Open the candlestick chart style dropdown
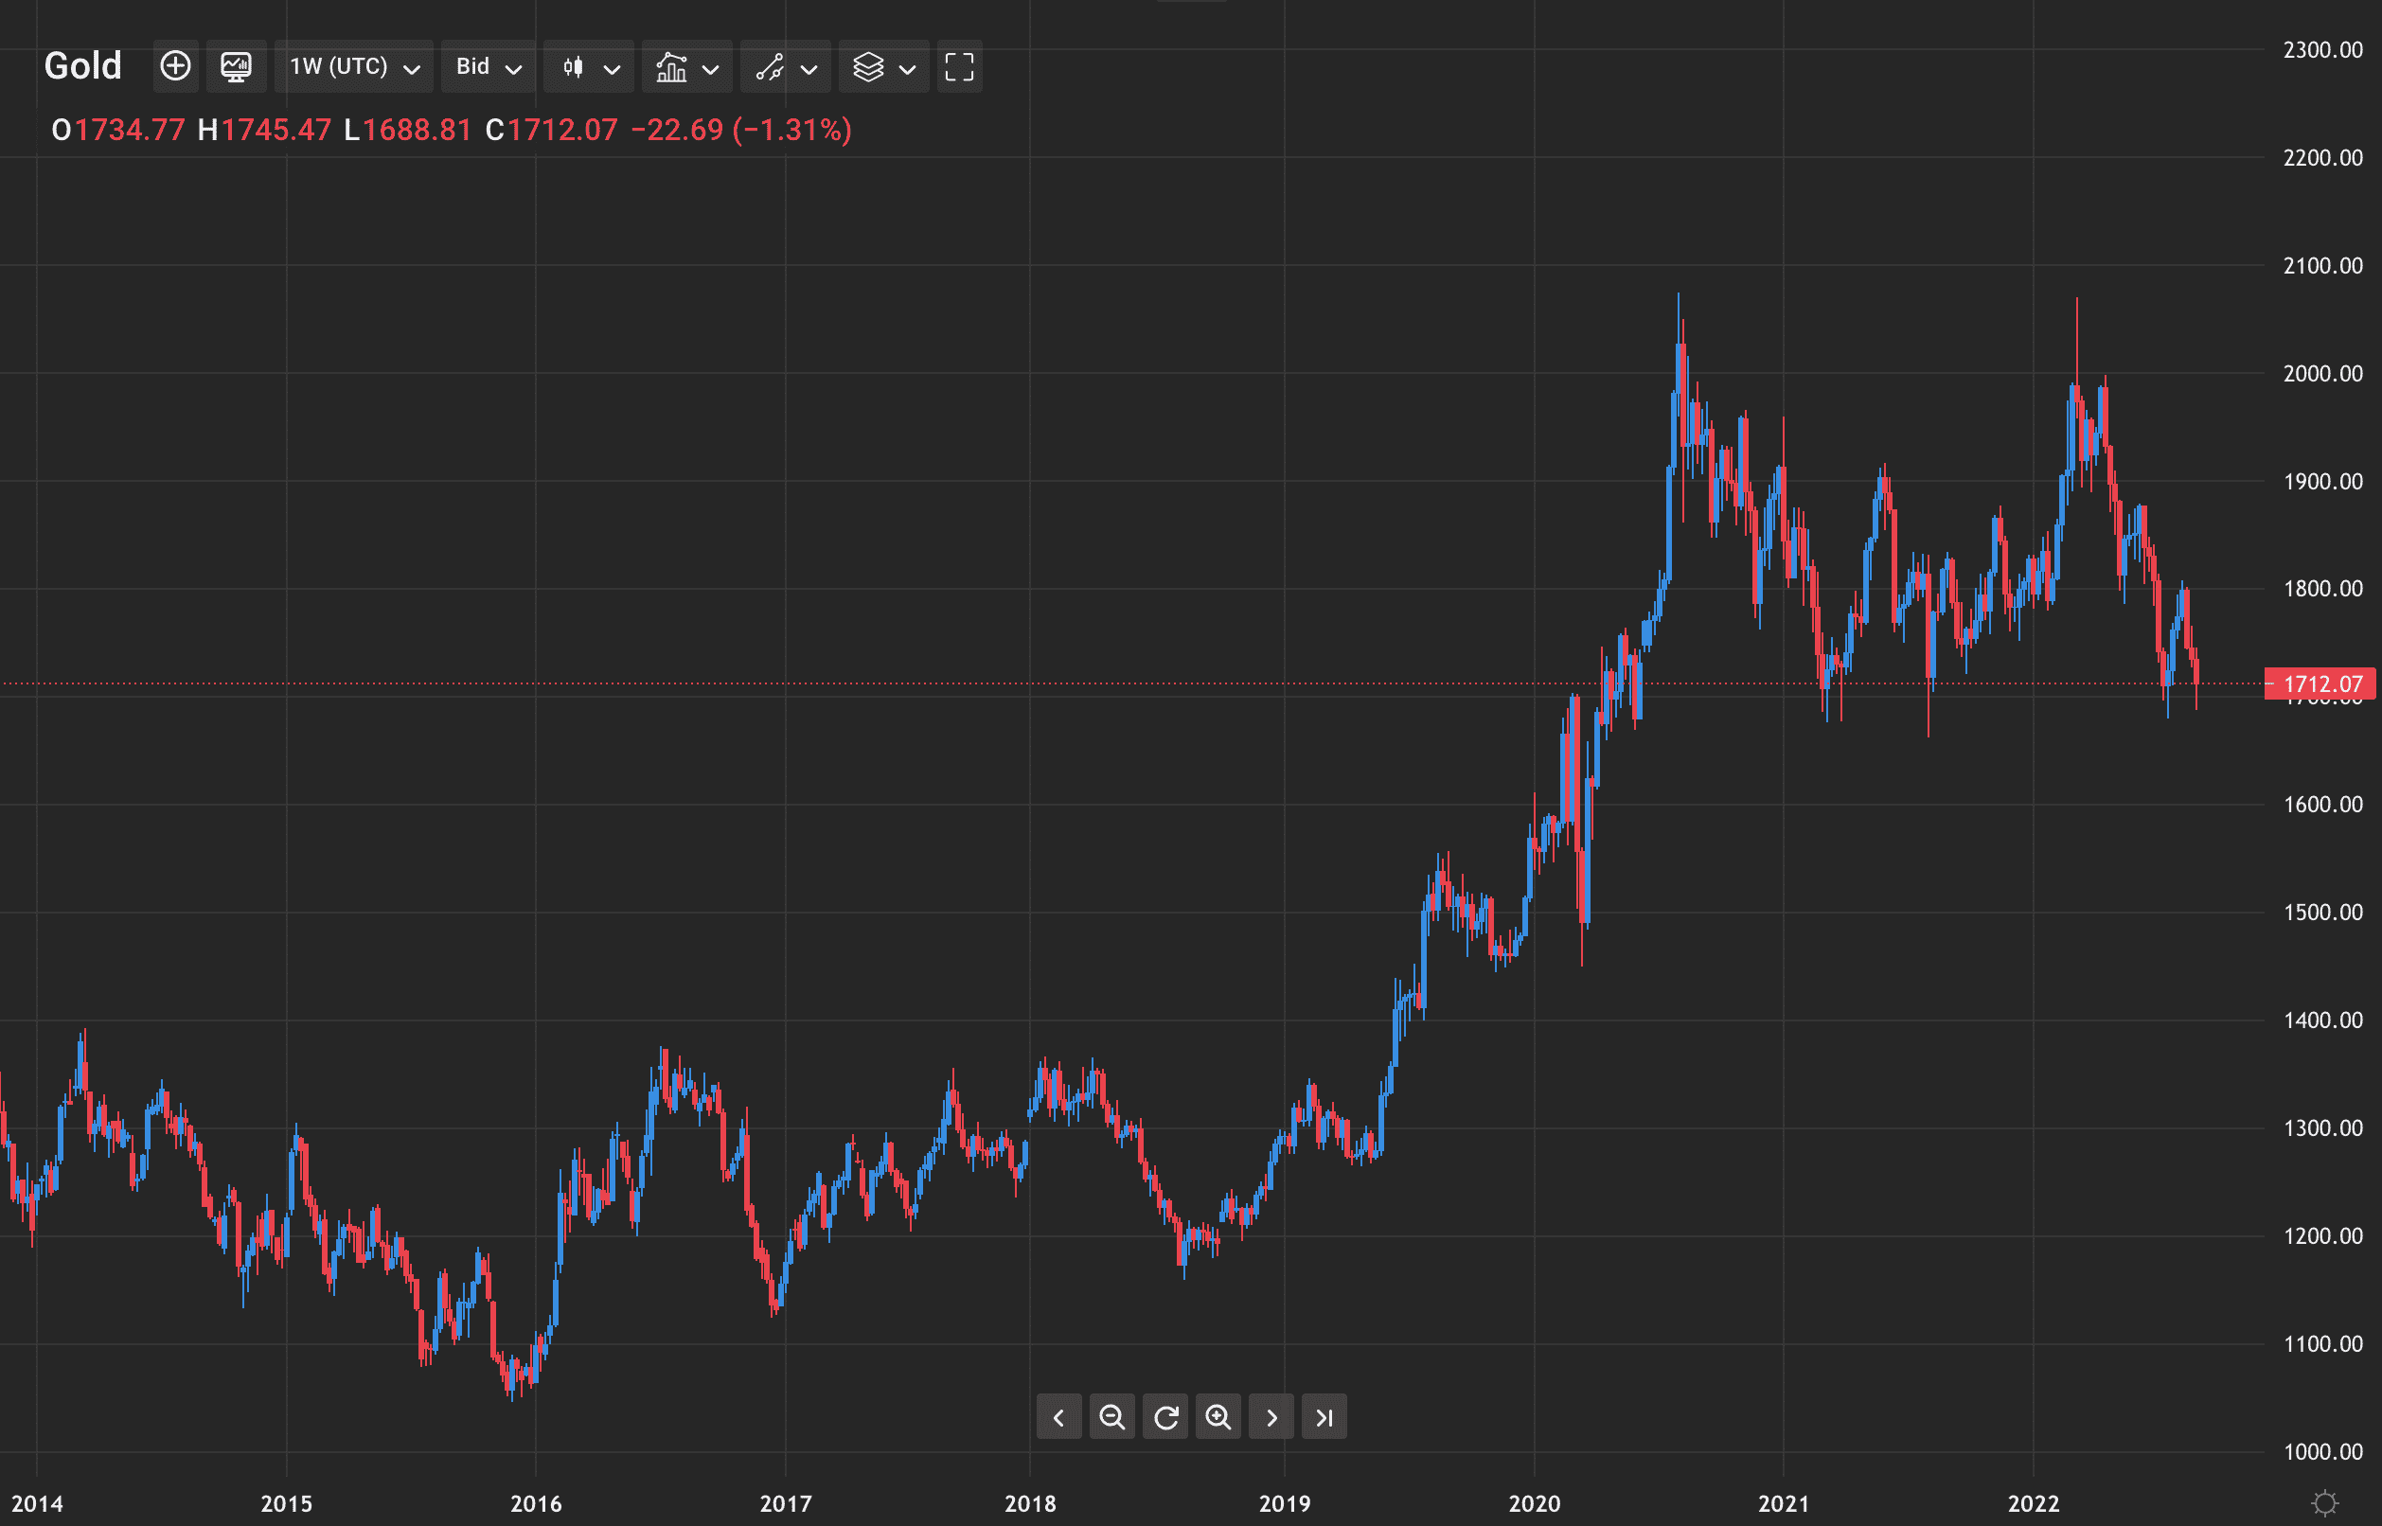Image resolution: width=2382 pixels, height=1526 pixels. pyautogui.click(x=590, y=66)
